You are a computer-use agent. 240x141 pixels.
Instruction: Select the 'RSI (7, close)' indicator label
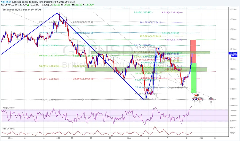click(9, 108)
